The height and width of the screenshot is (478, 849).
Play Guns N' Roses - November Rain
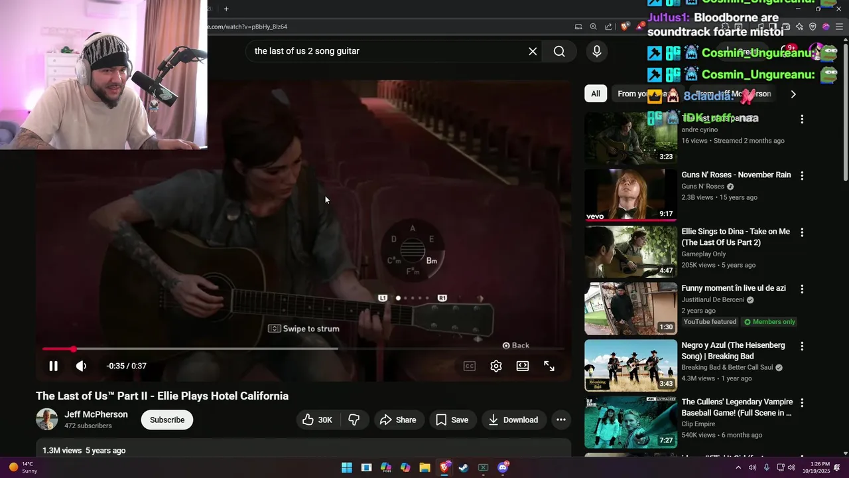tap(736, 175)
